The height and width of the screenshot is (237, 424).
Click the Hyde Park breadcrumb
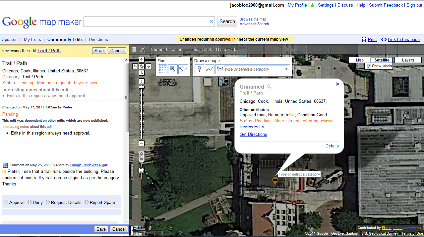tap(226, 50)
